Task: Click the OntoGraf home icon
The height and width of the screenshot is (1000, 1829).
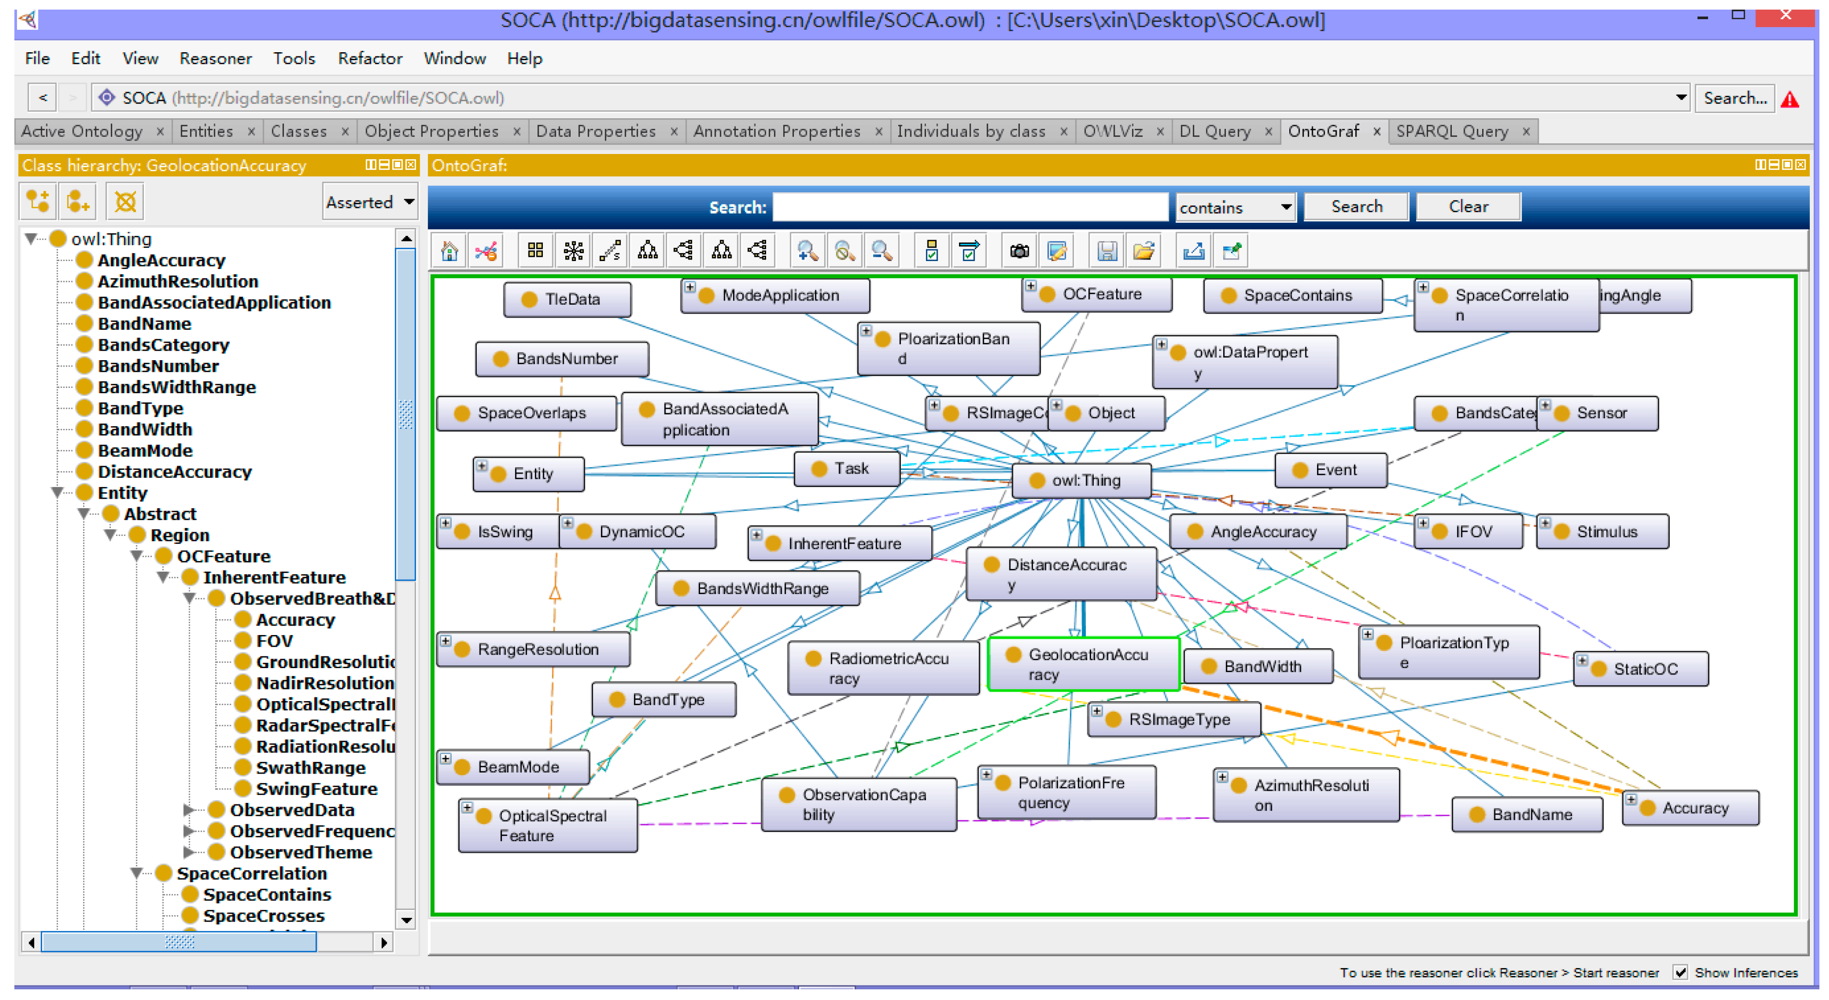Action: click(x=449, y=251)
